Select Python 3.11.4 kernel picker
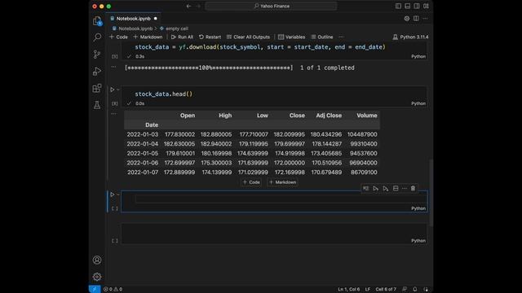522x293 pixels. [410, 37]
